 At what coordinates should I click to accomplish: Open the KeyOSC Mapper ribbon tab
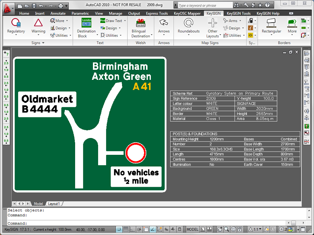point(187,13)
